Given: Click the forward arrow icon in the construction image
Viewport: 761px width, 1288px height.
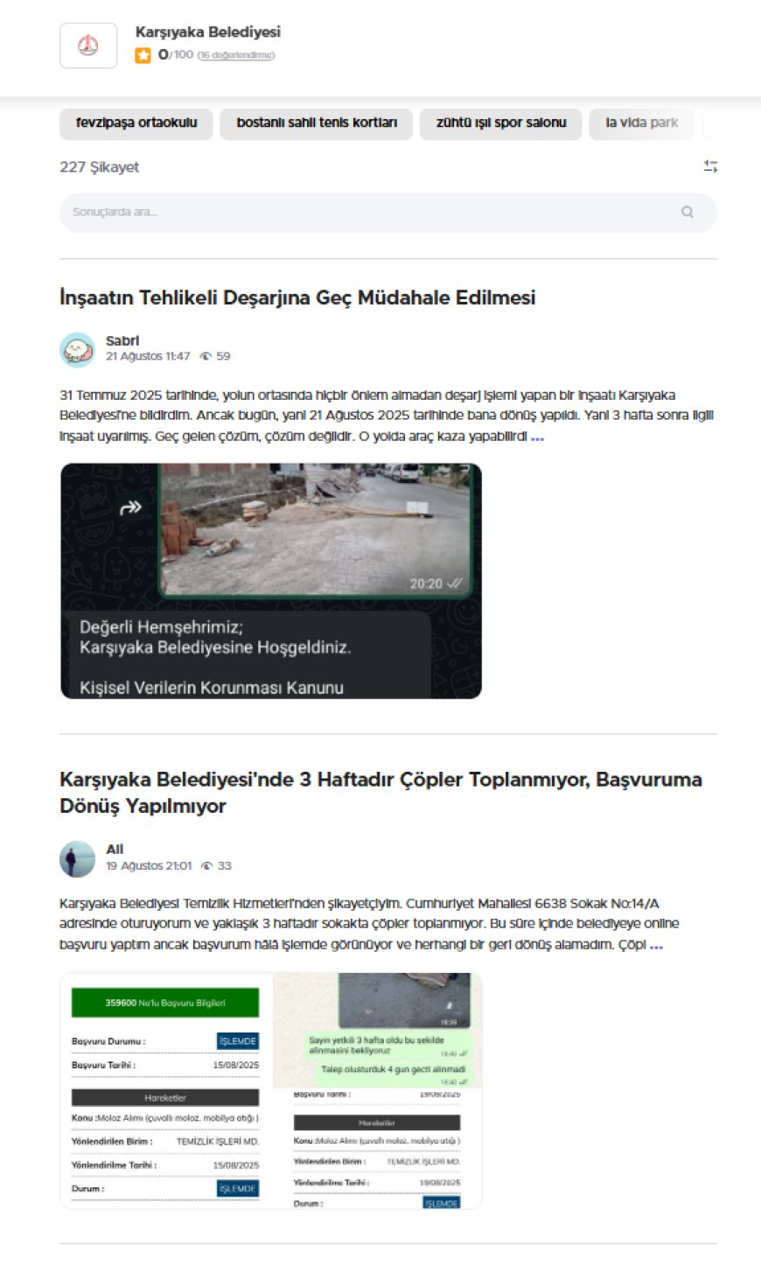Looking at the screenshot, I should coord(130,507).
